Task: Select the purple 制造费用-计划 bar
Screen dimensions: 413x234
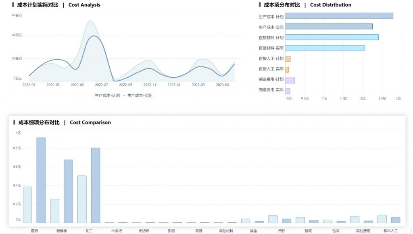Action: click(290, 80)
